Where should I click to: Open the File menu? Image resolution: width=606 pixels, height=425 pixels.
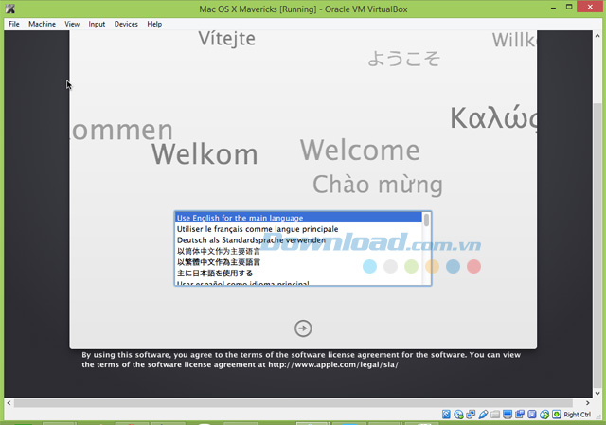click(x=14, y=24)
